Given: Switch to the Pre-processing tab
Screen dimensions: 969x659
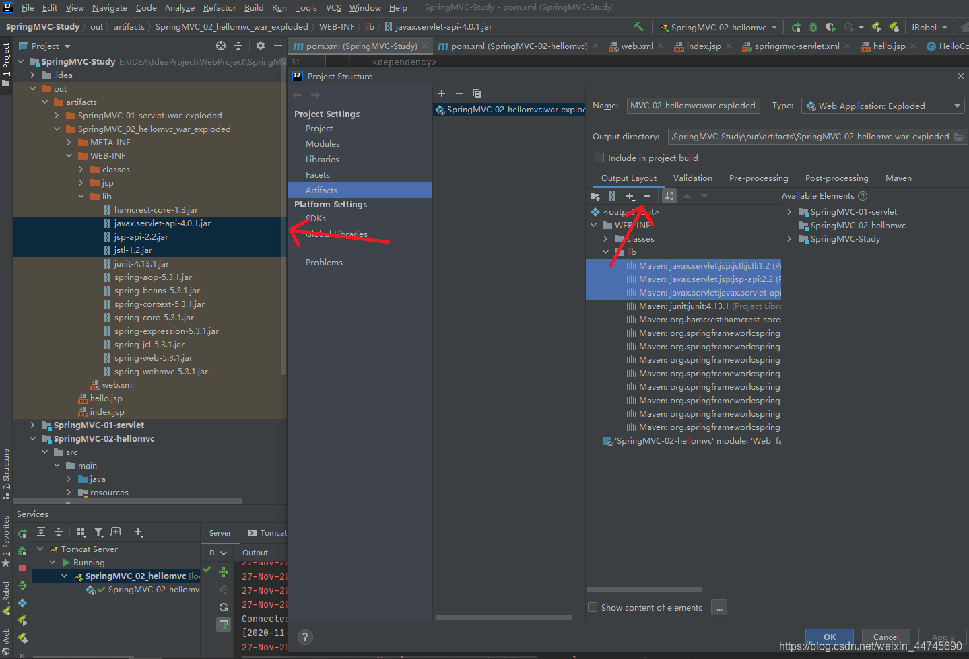Looking at the screenshot, I should [x=758, y=178].
